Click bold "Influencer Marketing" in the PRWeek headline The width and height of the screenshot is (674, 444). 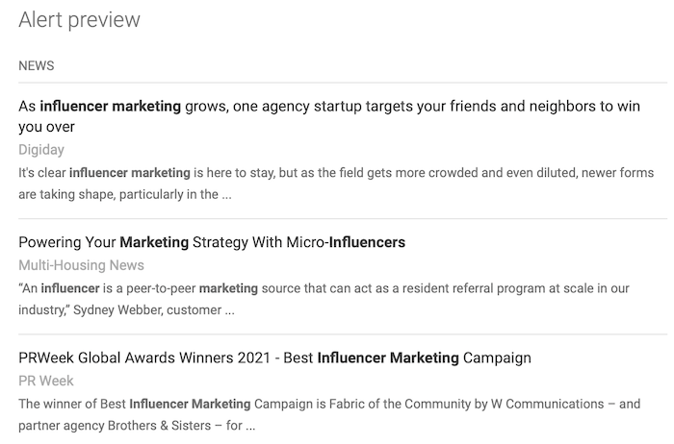(x=388, y=358)
